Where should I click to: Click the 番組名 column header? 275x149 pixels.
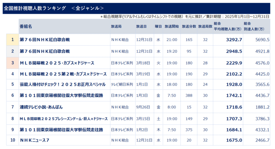click(x=26, y=26)
